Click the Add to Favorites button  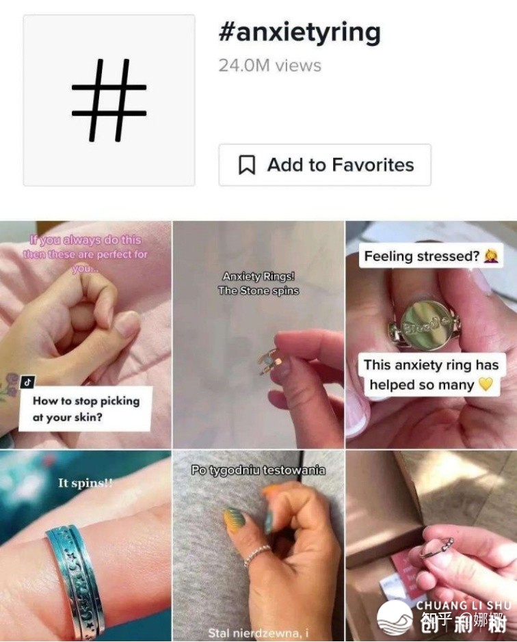click(325, 165)
